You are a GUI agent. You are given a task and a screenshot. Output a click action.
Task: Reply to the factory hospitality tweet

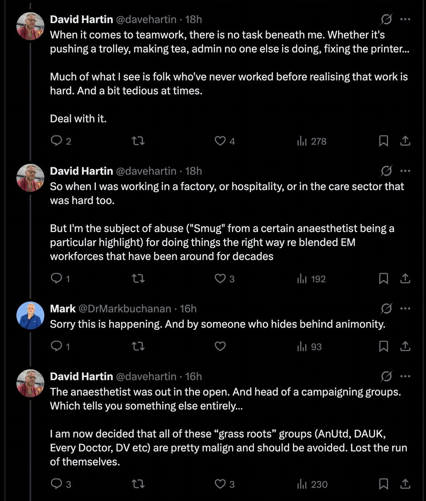click(x=56, y=278)
